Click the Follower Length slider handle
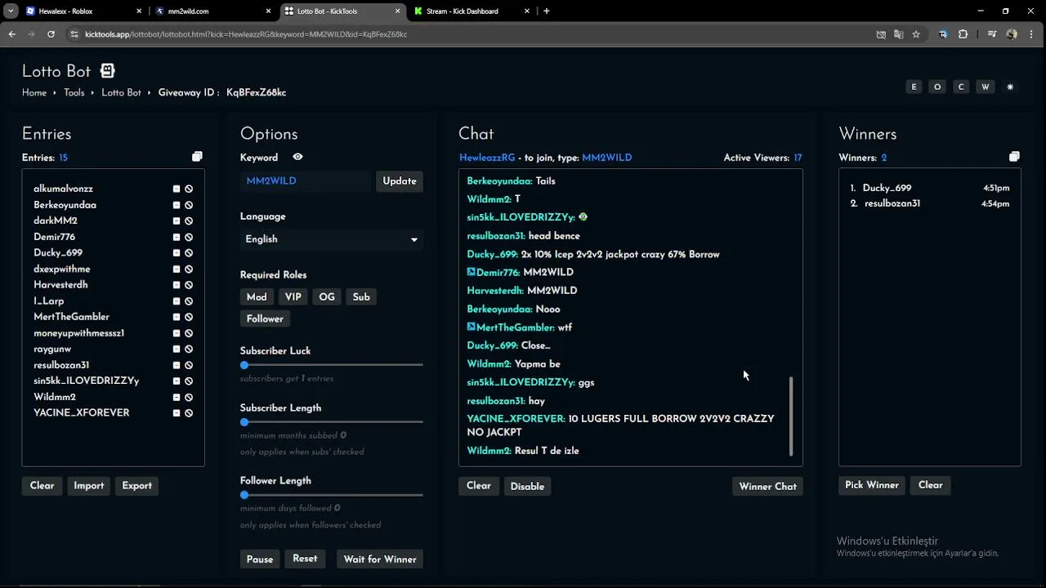Viewport: 1046px width, 588px height. [x=244, y=495]
